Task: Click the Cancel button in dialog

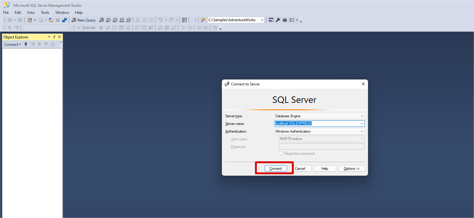Action: (300, 169)
